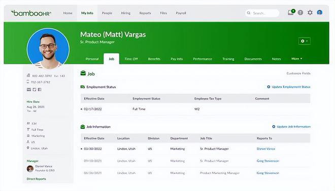The image size is (335, 191).
Task: Expand the More tab dropdown
Action: [297, 59]
